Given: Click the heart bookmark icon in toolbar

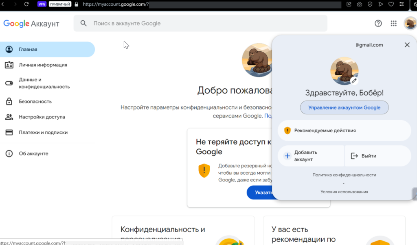Looking at the screenshot, I should (391, 4).
